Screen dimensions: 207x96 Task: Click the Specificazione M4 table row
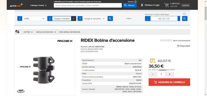coord(112,60)
